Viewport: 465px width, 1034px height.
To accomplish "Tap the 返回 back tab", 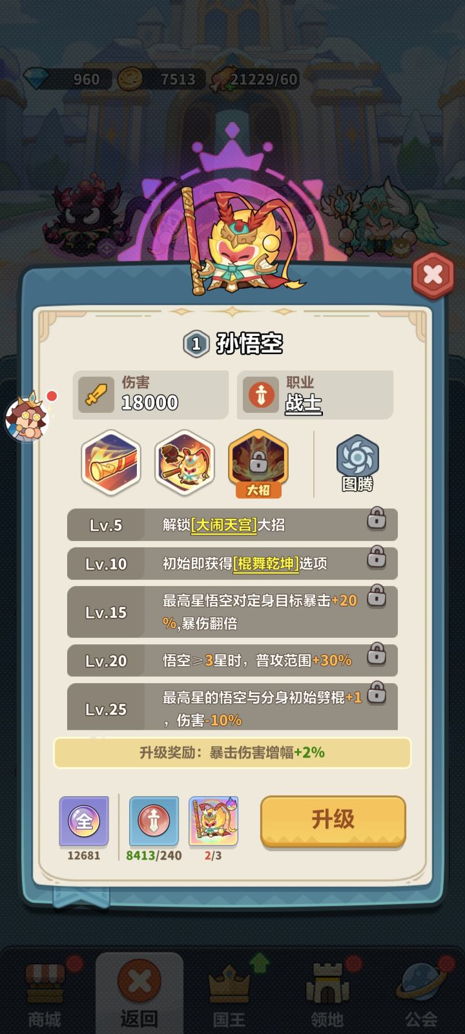I will [x=139, y=994].
